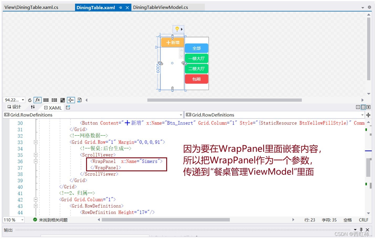Click 未找到相关问题 status text
Image resolution: width=376 pixels, height=239 pixels.
(x=53, y=220)
